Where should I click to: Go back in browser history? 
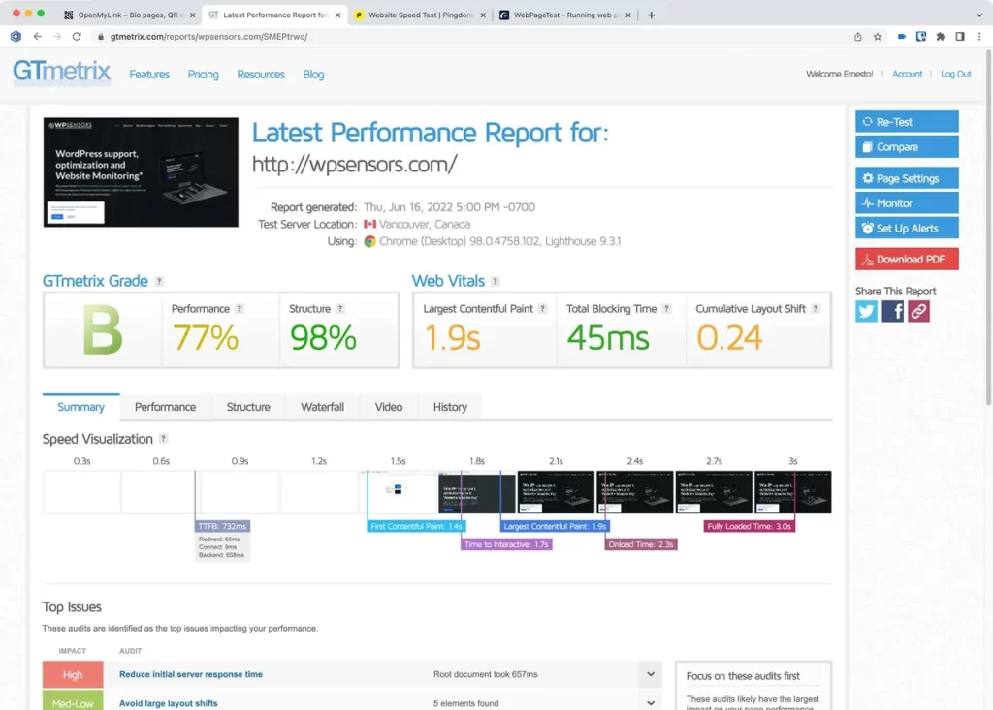pos(38,37)
